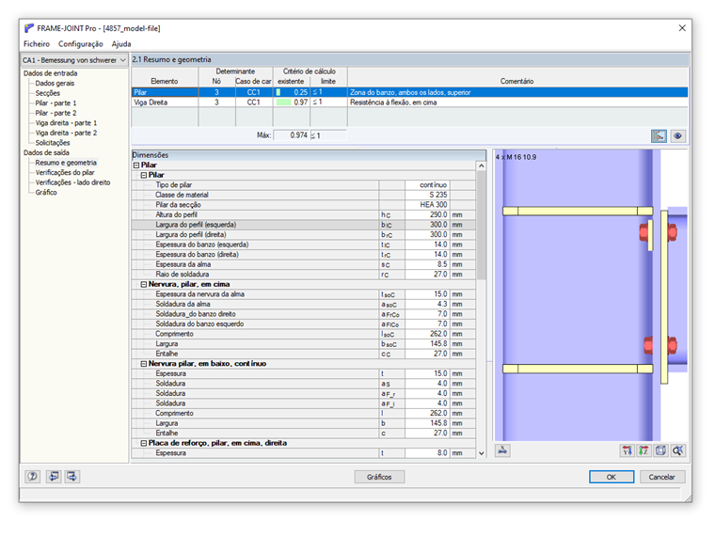Click the dimensions vertical scrollbar thumb
Screen dimensions: 715x536
pyautogui.click(x=481, y=226)
